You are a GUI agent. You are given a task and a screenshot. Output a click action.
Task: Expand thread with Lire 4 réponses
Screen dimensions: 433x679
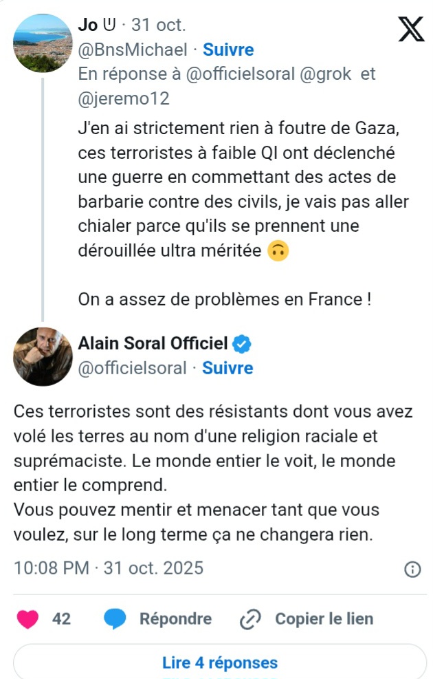[x=220, y=663]
